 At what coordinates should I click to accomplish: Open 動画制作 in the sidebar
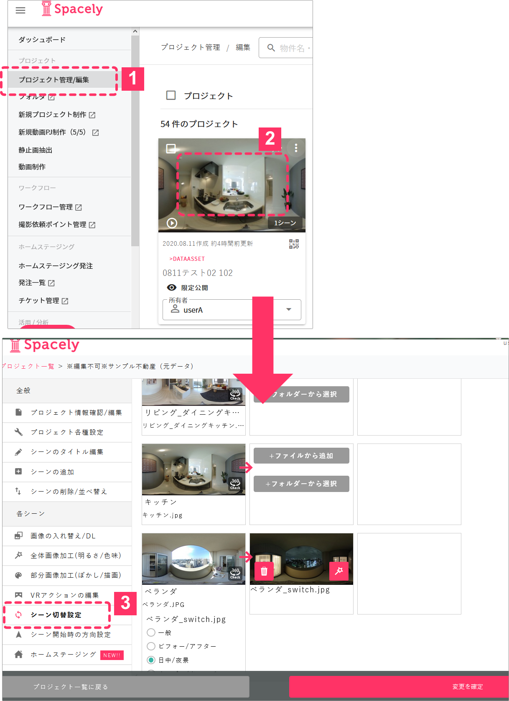[32, 167]
